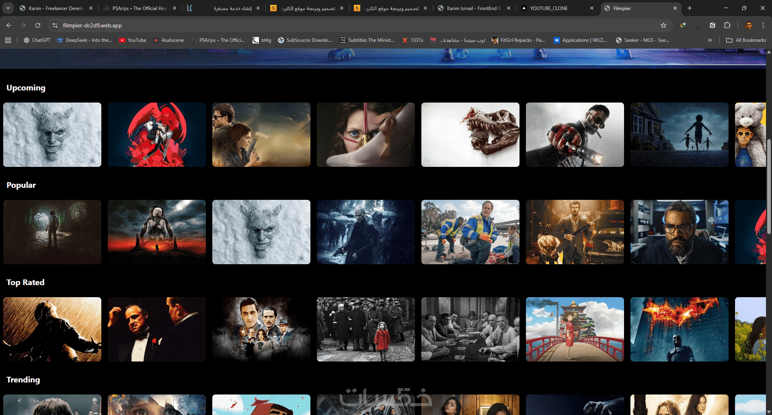Open the paramedics Popular poster
The height and width of the screenshot is (415, 772).
pyautogui.click(x=470, y=232)
